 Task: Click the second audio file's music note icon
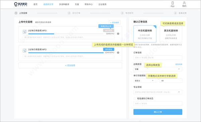coord(24,50)
